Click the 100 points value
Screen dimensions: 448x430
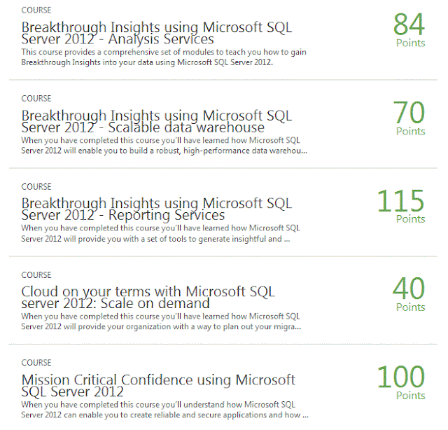click(x=401, y=377)
